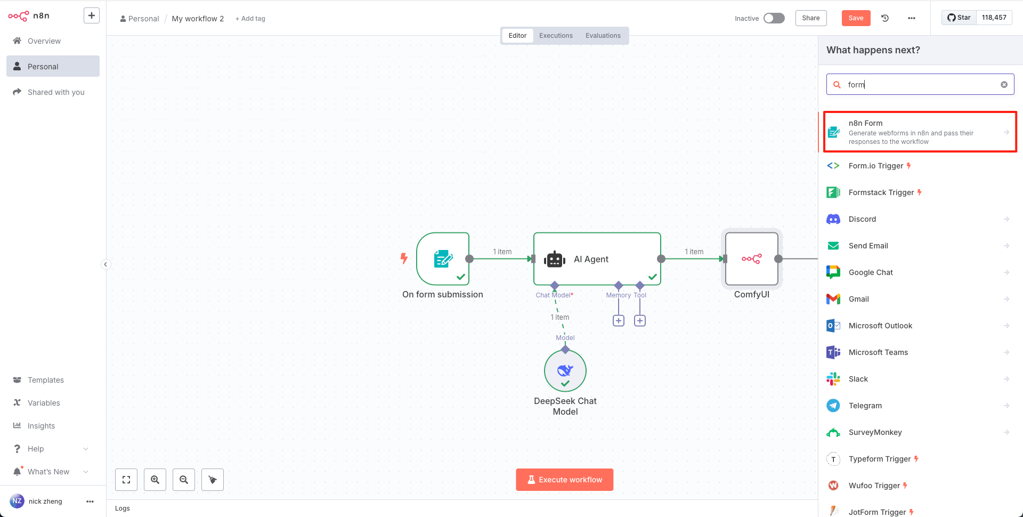Toggle the workflow Inactive switch
Viewport: 1023px width, 517px height.
774,18
